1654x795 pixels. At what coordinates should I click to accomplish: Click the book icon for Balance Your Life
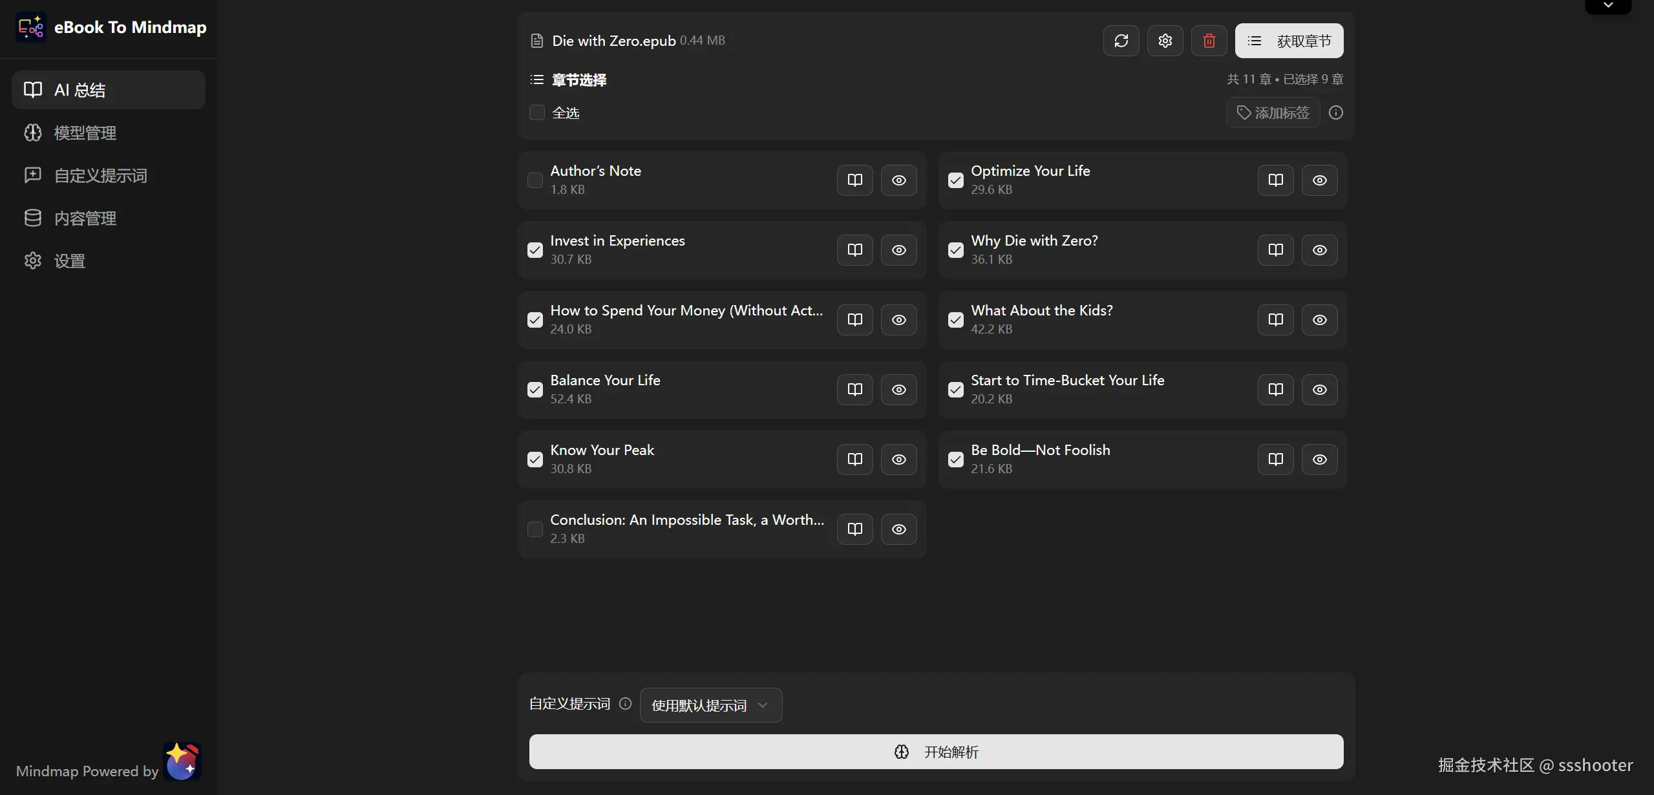pos(854,390)
